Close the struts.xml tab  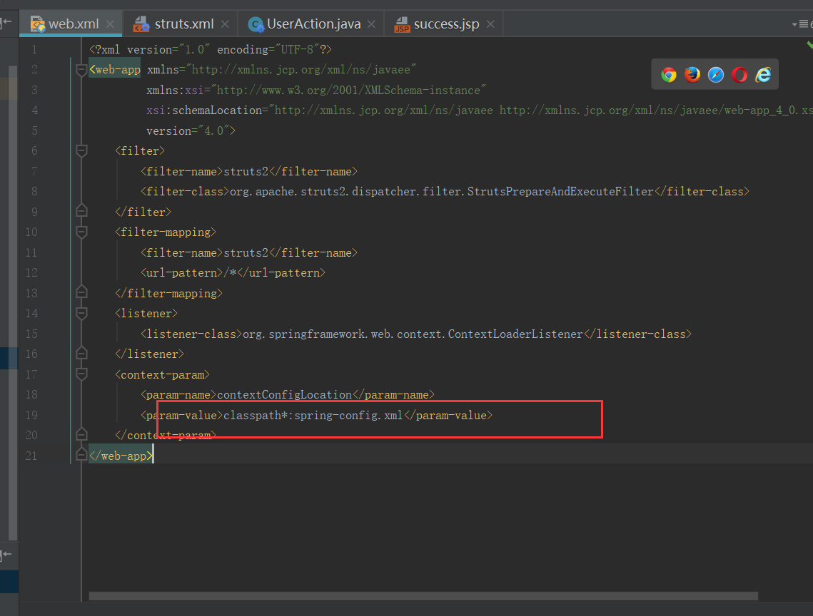coord(225,24)
